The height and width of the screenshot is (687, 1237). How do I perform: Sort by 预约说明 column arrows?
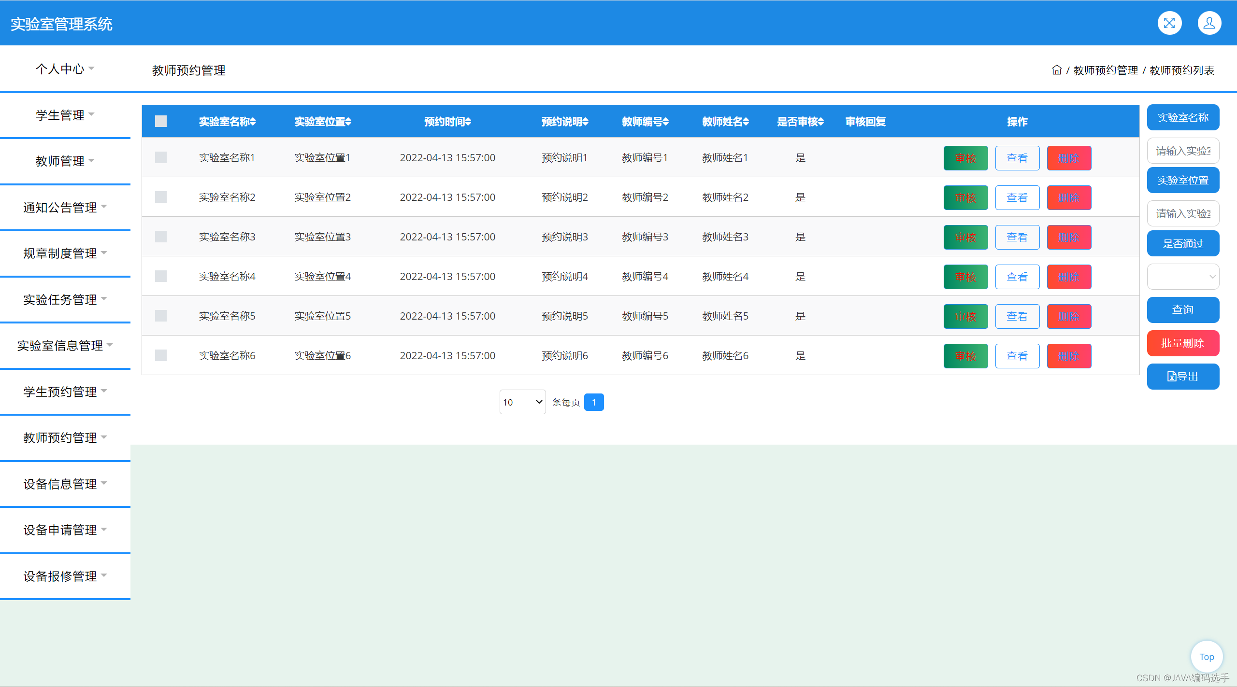(x=586, y=122)
